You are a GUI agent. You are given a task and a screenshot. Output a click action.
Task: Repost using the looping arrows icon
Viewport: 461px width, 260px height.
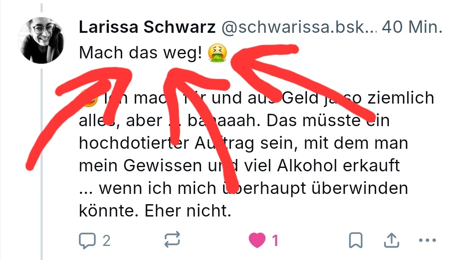pos(172,240)
